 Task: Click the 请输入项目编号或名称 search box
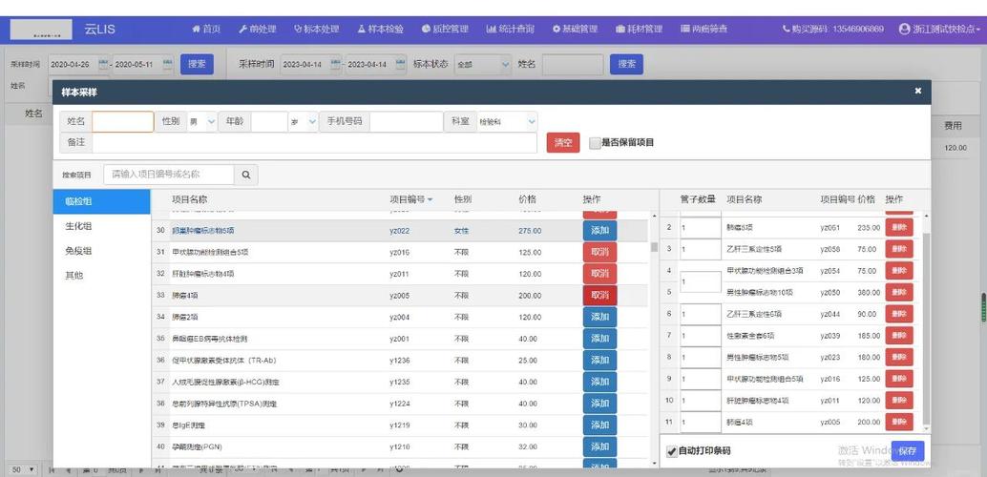coord(169,175)
